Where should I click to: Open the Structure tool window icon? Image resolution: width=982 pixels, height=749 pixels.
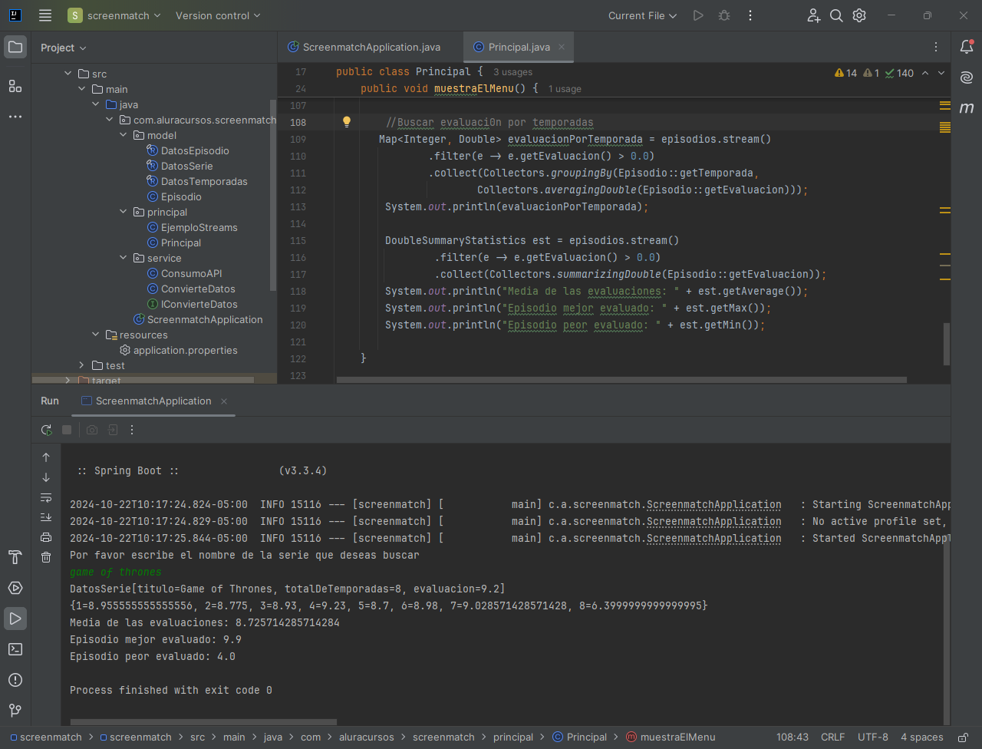point(15,86)
